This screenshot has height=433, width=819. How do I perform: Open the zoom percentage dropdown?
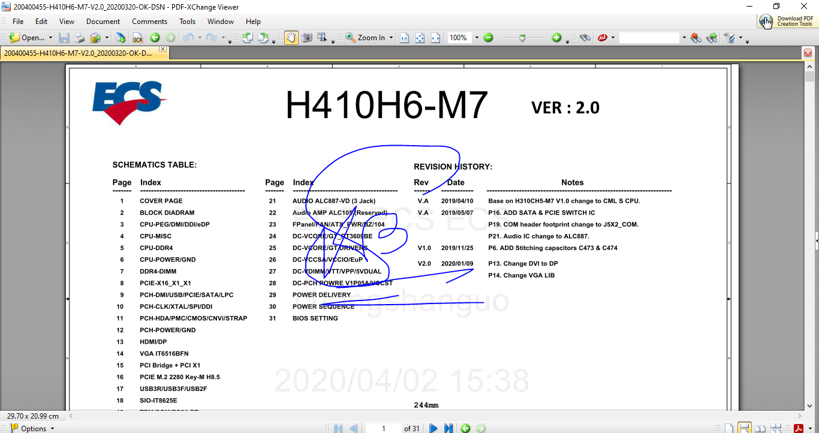tap(477, 37)
